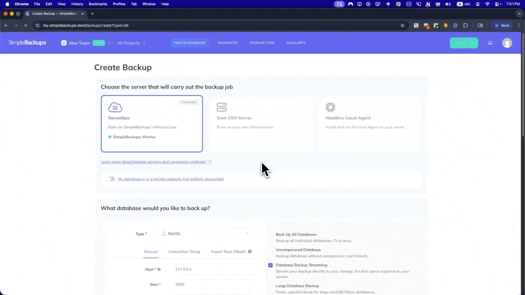This screenshot has width=525, height=295.
Task: Select the Headless Local Agent chip icon
Action: (330, 107)
